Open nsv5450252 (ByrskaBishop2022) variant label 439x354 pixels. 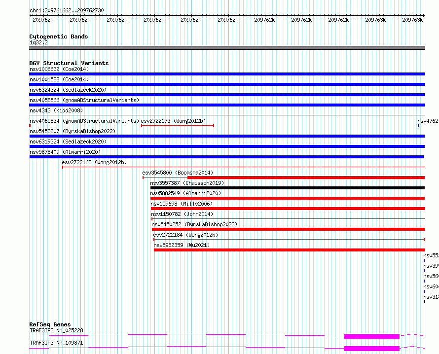point(194,224)
